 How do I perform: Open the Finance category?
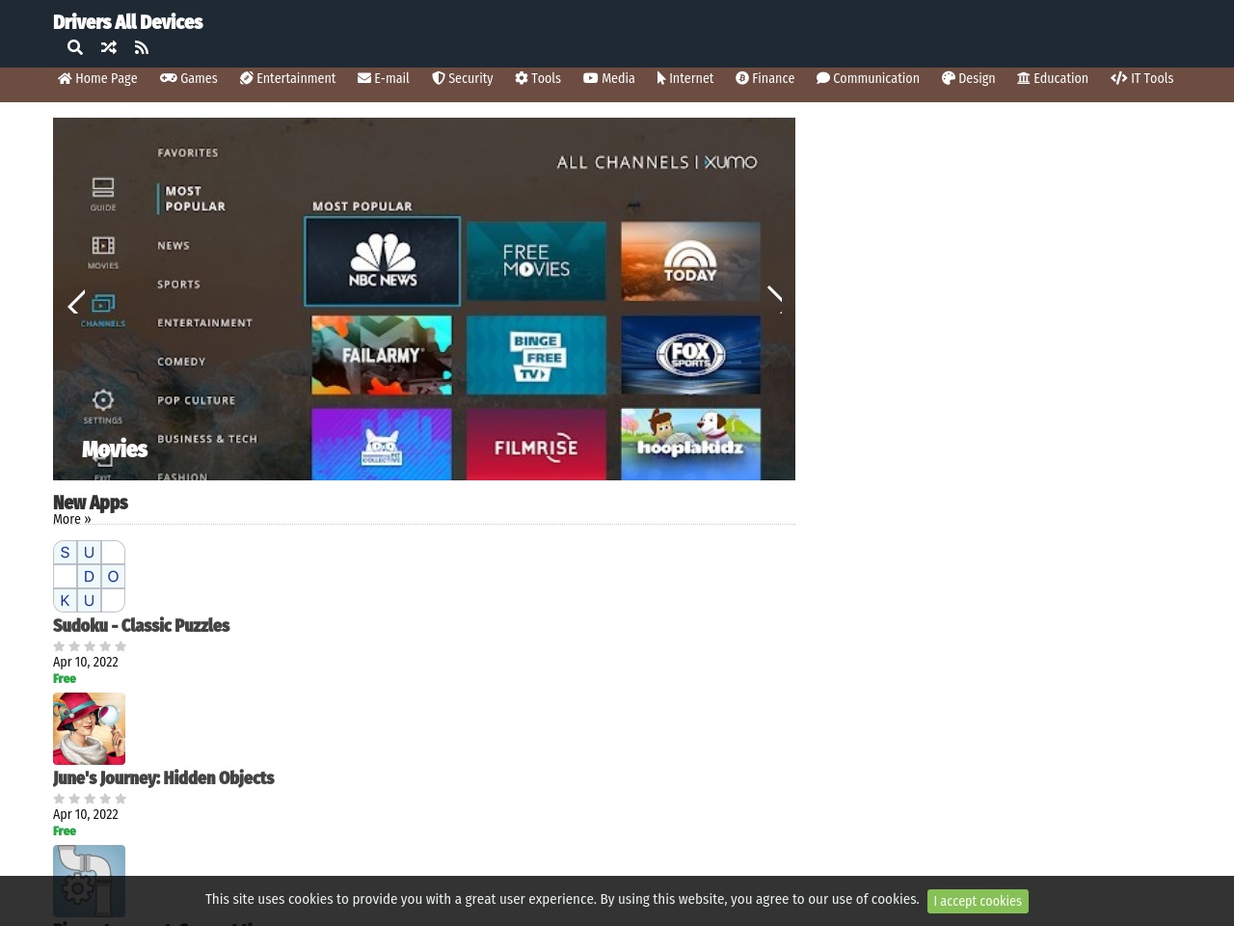coord(765,78)
